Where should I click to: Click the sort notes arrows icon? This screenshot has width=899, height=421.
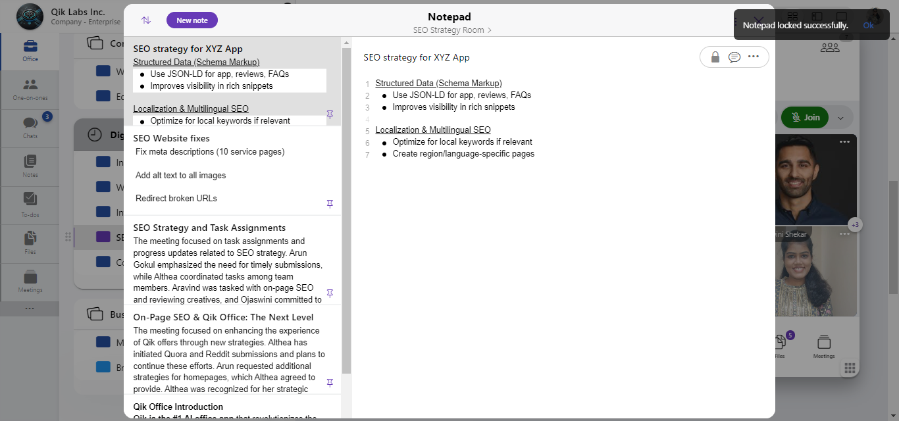coord(146,20)
